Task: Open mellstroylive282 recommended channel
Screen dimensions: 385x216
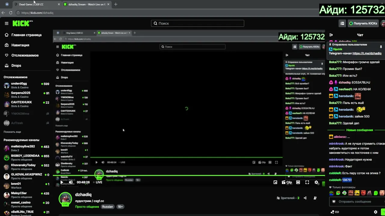Action: coord(26,148)
